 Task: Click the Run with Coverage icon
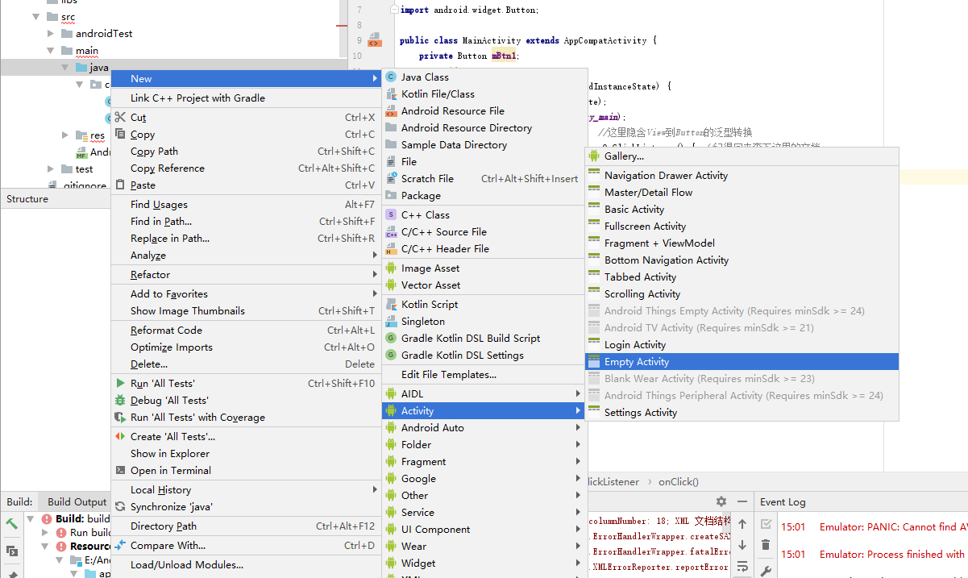tap(120, 418)
